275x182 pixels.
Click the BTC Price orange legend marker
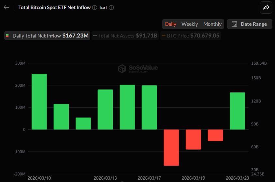coord(164,36)
